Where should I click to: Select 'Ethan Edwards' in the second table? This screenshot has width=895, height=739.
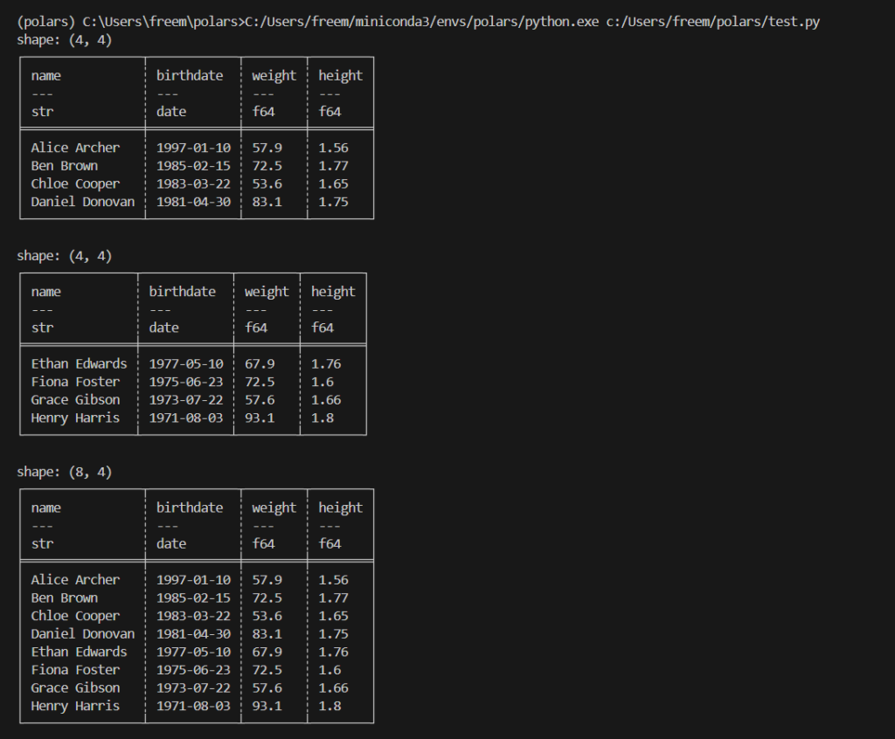coord(79,364)
